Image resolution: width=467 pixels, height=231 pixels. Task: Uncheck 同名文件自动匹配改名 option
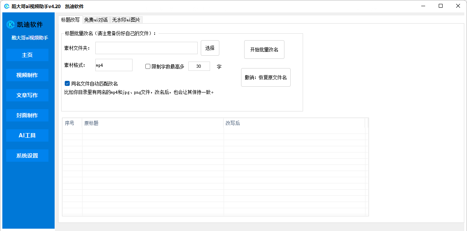coord(67,83)
